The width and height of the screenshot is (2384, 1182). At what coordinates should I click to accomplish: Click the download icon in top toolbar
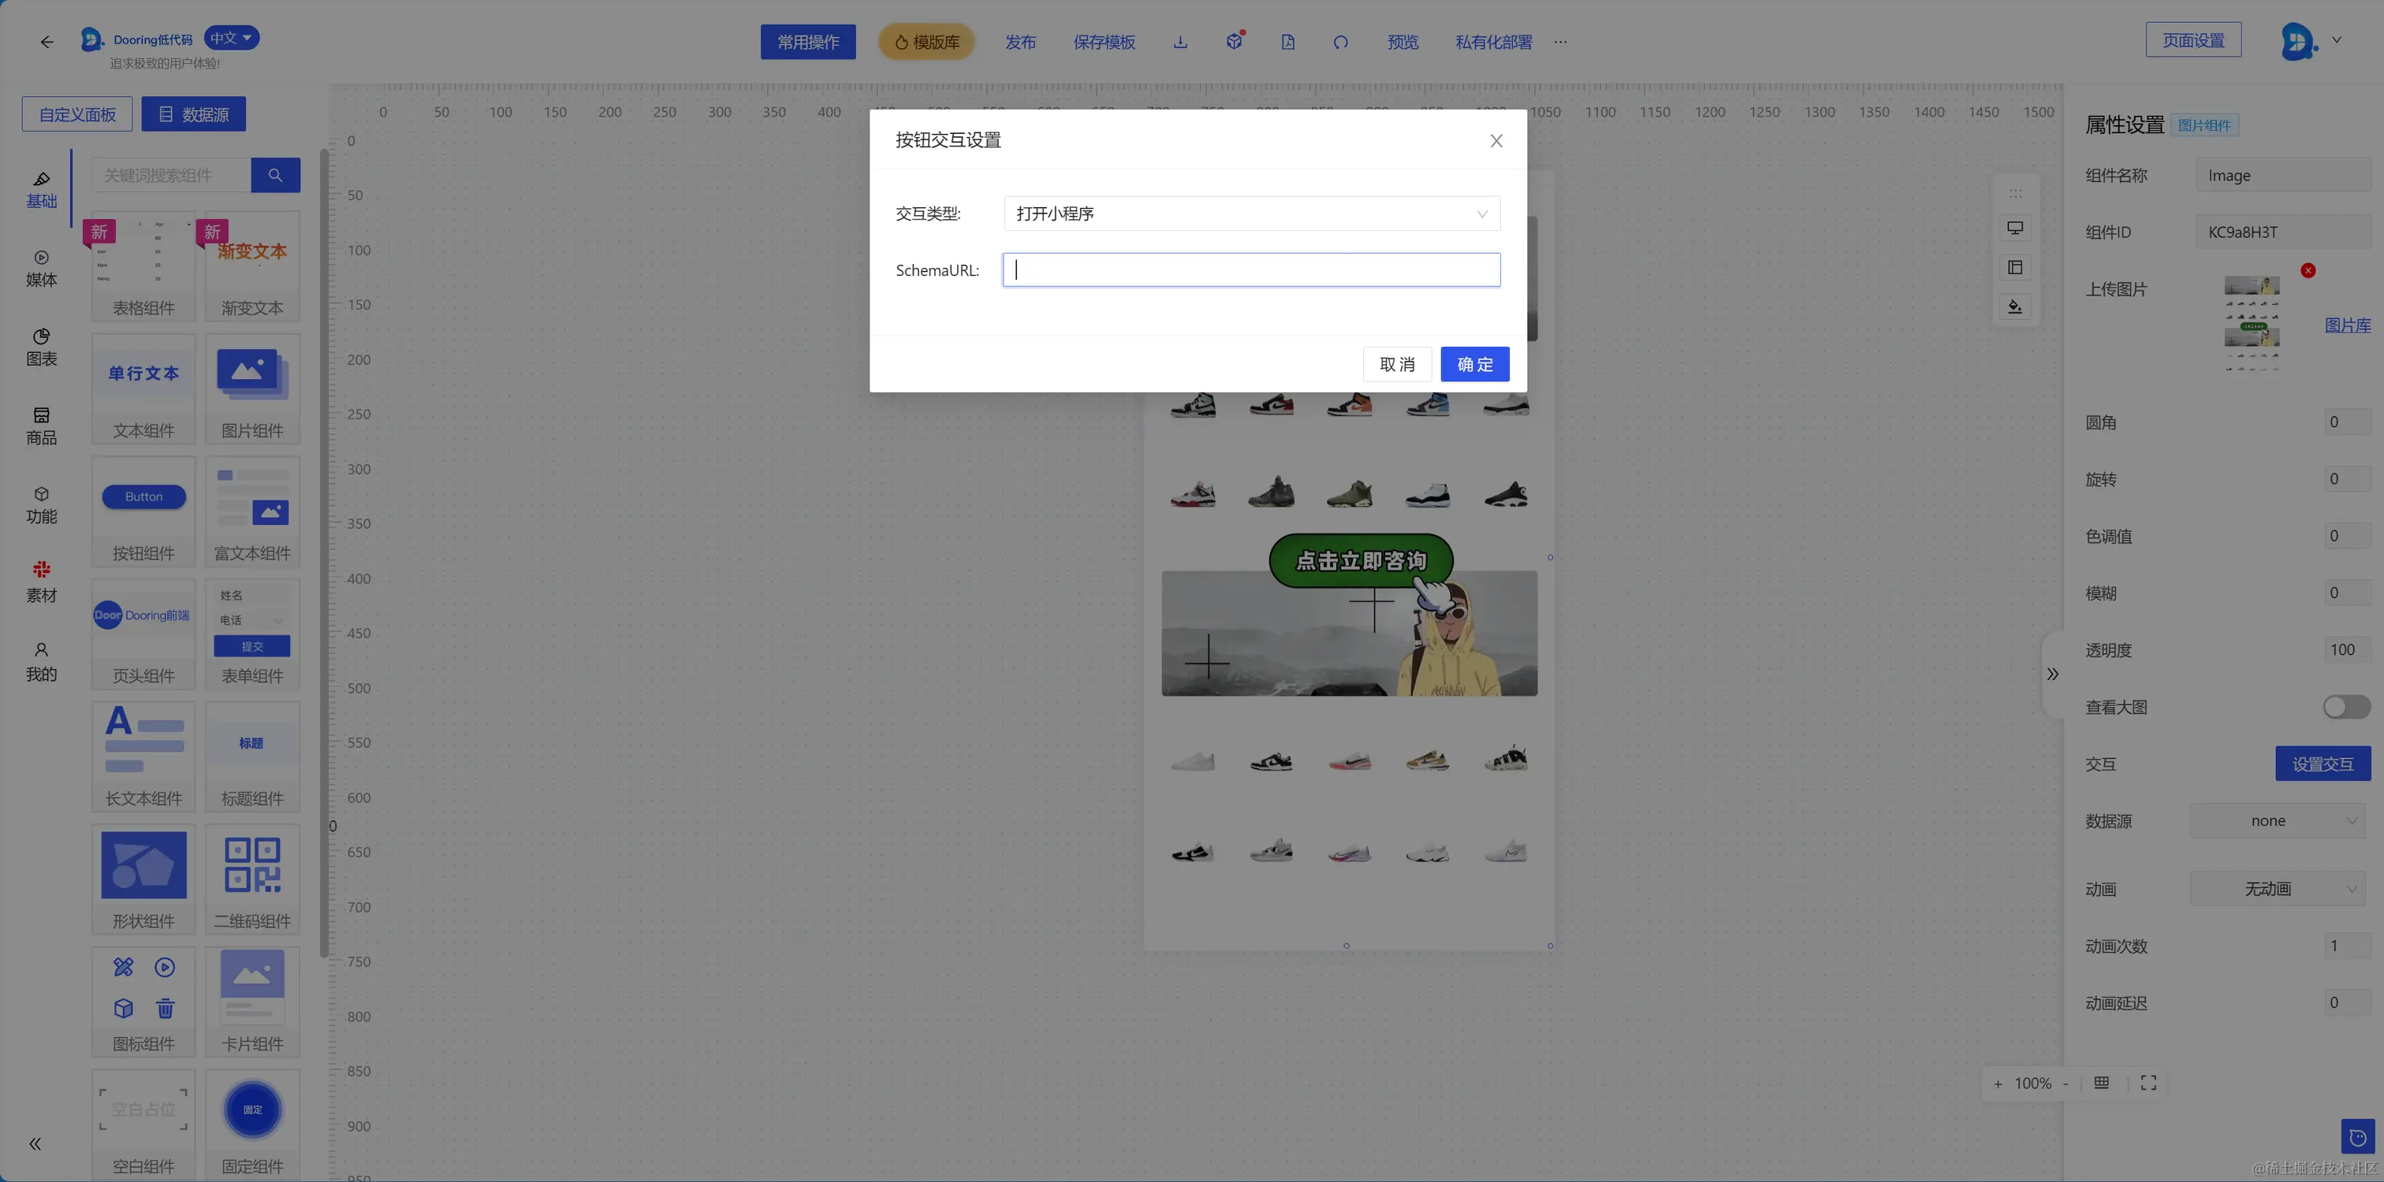pos(1180,42)
